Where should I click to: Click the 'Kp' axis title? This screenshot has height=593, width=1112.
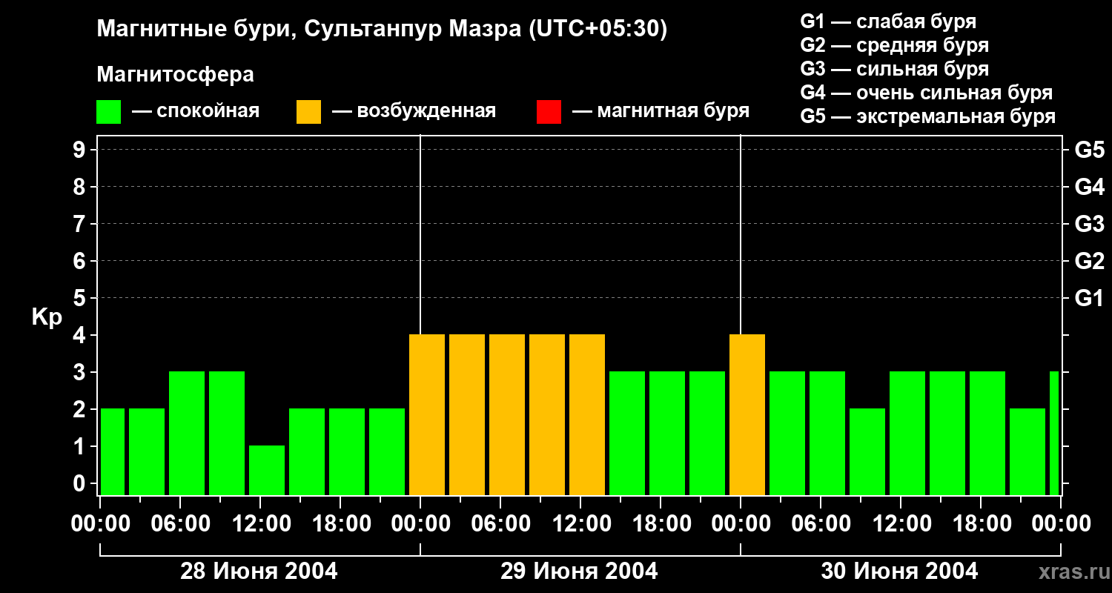coord(47,317)
